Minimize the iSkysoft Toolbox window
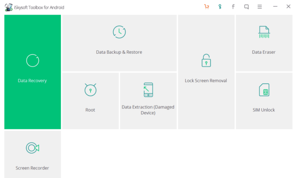 tap(275, 7)
